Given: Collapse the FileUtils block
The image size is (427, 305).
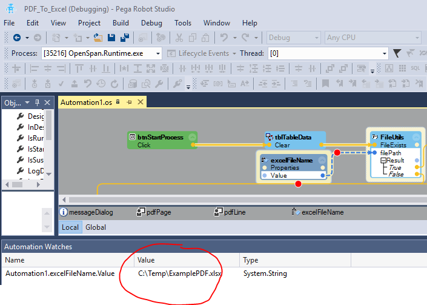Looking at the screenshot, I should coord(416,137).
